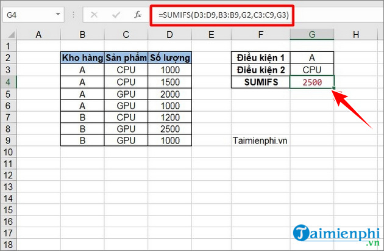The width and height of the screenshot is (384, 251).
Task: Click cell D7 containing 1200
Action: point(169,117)
